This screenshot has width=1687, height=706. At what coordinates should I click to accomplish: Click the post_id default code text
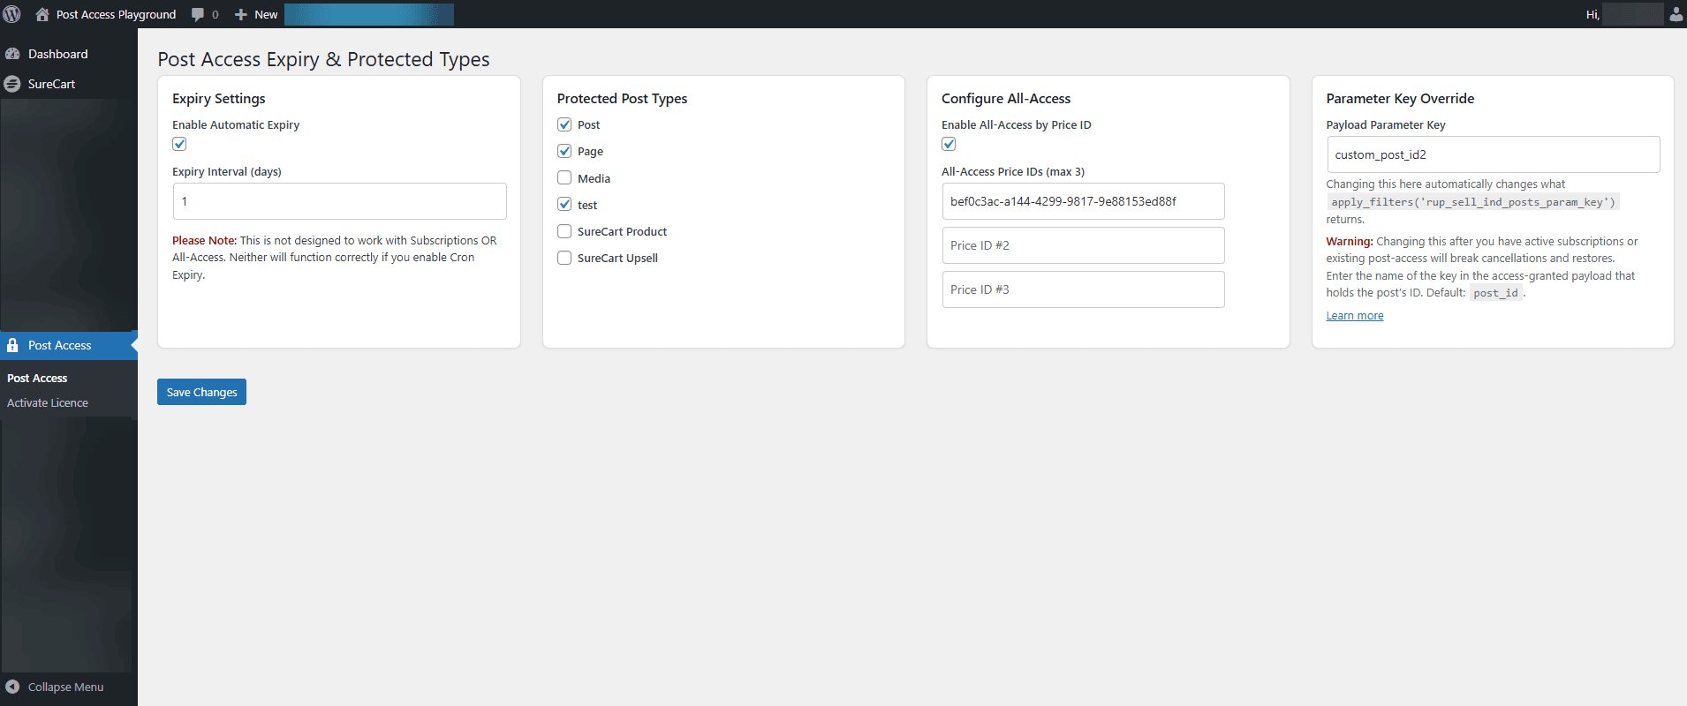1496,293
